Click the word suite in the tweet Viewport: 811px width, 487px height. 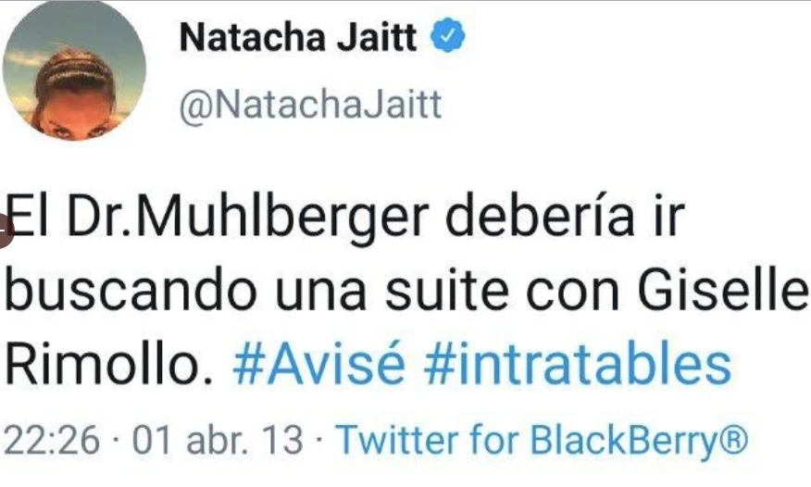pyautogui.click(x=447, y=290)
